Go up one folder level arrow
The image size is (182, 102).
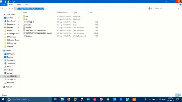[x=13, y=8]
